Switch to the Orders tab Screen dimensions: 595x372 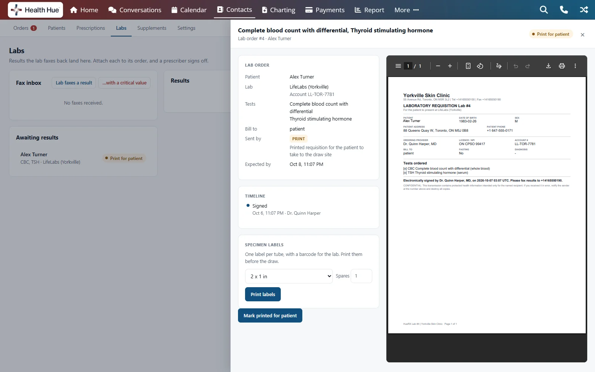click(25, 28)
